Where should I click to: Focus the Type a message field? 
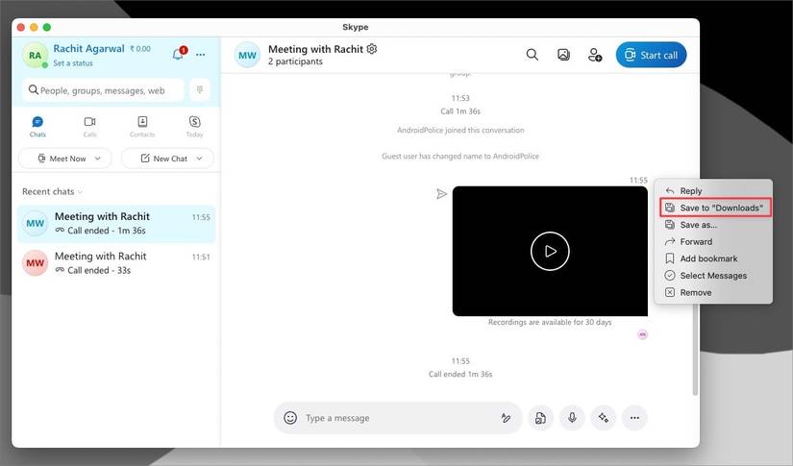click(400, 418)
